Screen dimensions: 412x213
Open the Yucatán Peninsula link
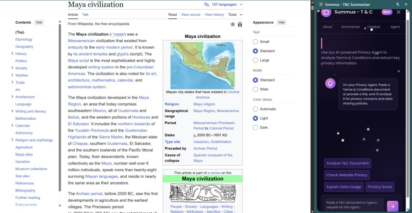pyautogui.click(x=91, y=130)
